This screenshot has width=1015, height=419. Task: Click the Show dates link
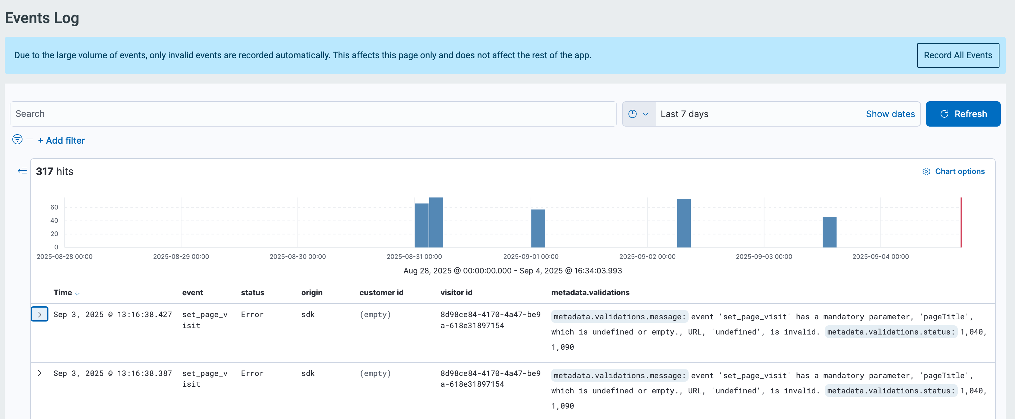tap(890, 114)
